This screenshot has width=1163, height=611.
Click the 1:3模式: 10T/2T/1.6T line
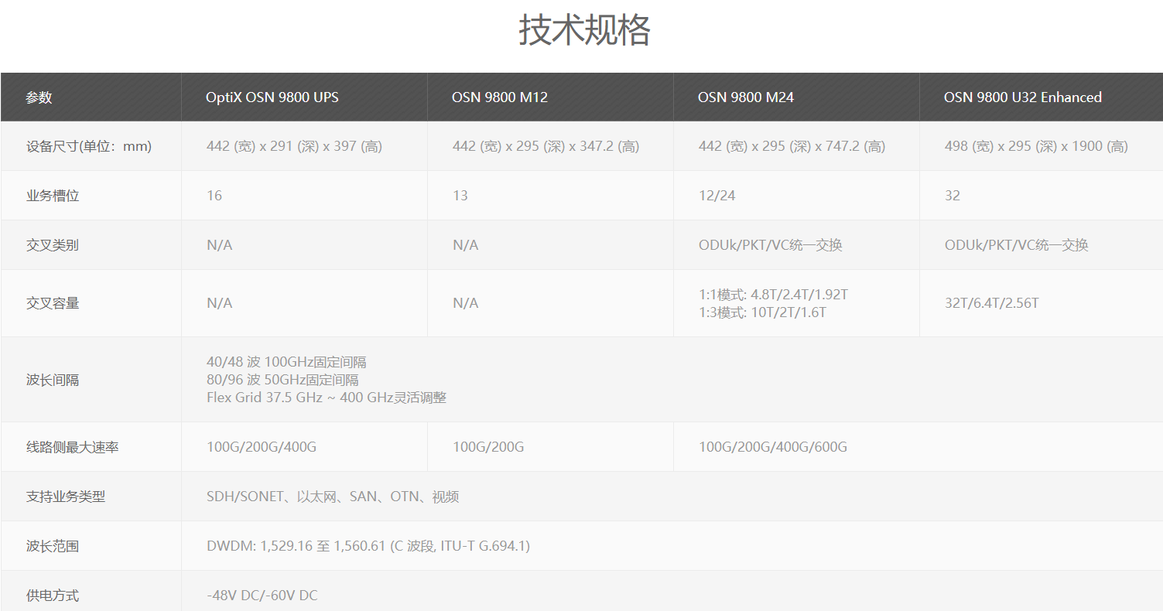click(x=762, y=312)
